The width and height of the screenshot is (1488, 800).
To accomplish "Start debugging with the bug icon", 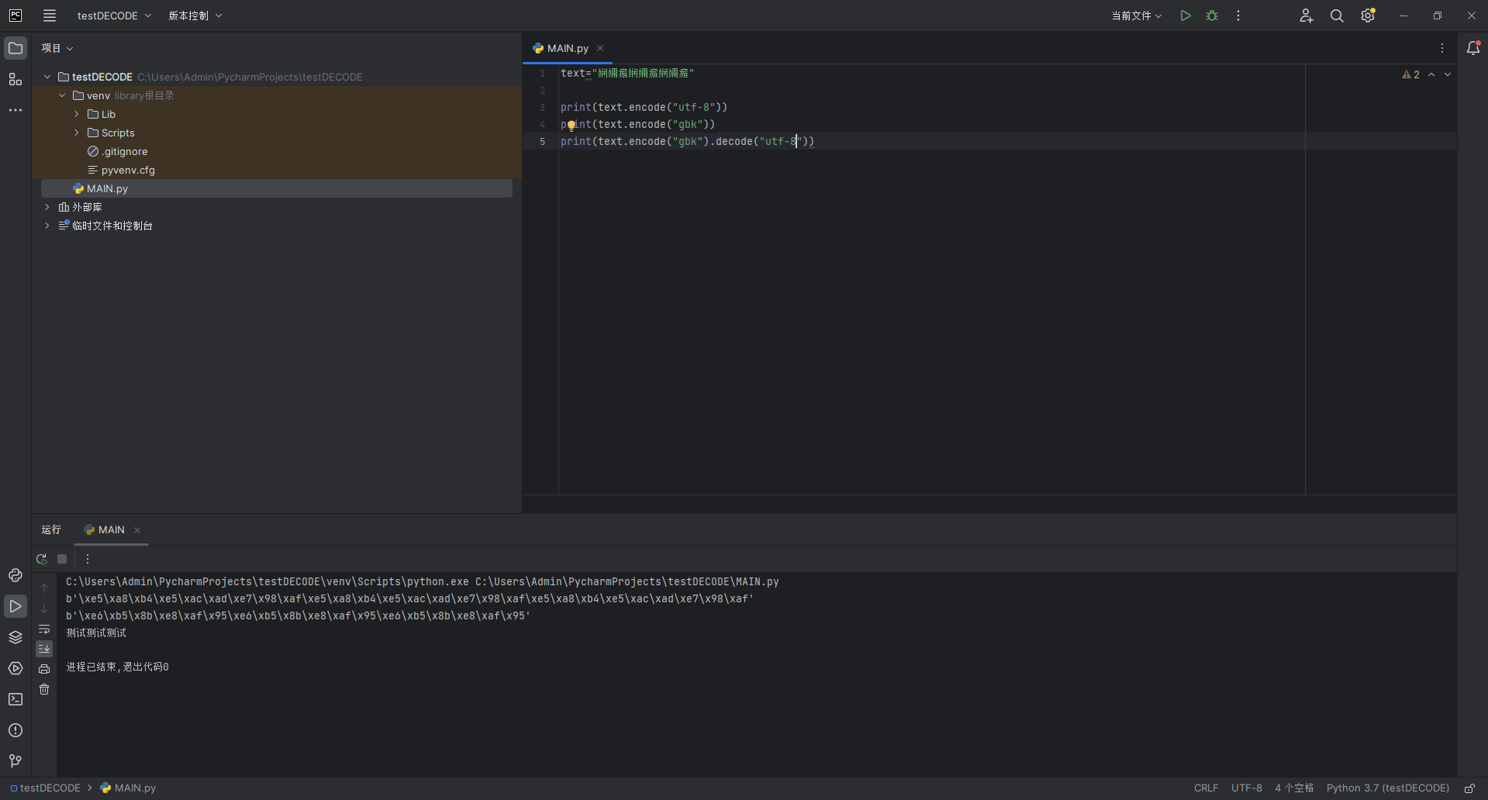I will 1212,16.
